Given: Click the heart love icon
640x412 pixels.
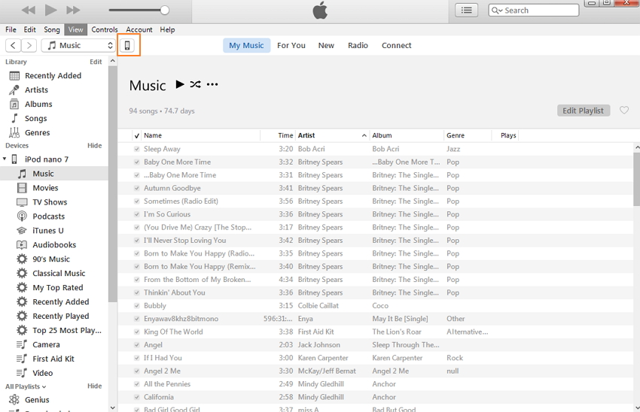Looking at the screenshot, I should click(x=623, y=111).
